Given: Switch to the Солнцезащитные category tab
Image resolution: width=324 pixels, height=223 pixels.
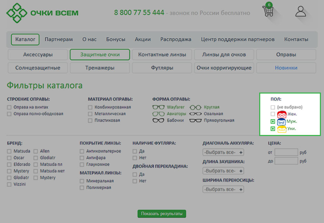Looking at the screenshot, I should pyautogui.click(x=38, y=68).
